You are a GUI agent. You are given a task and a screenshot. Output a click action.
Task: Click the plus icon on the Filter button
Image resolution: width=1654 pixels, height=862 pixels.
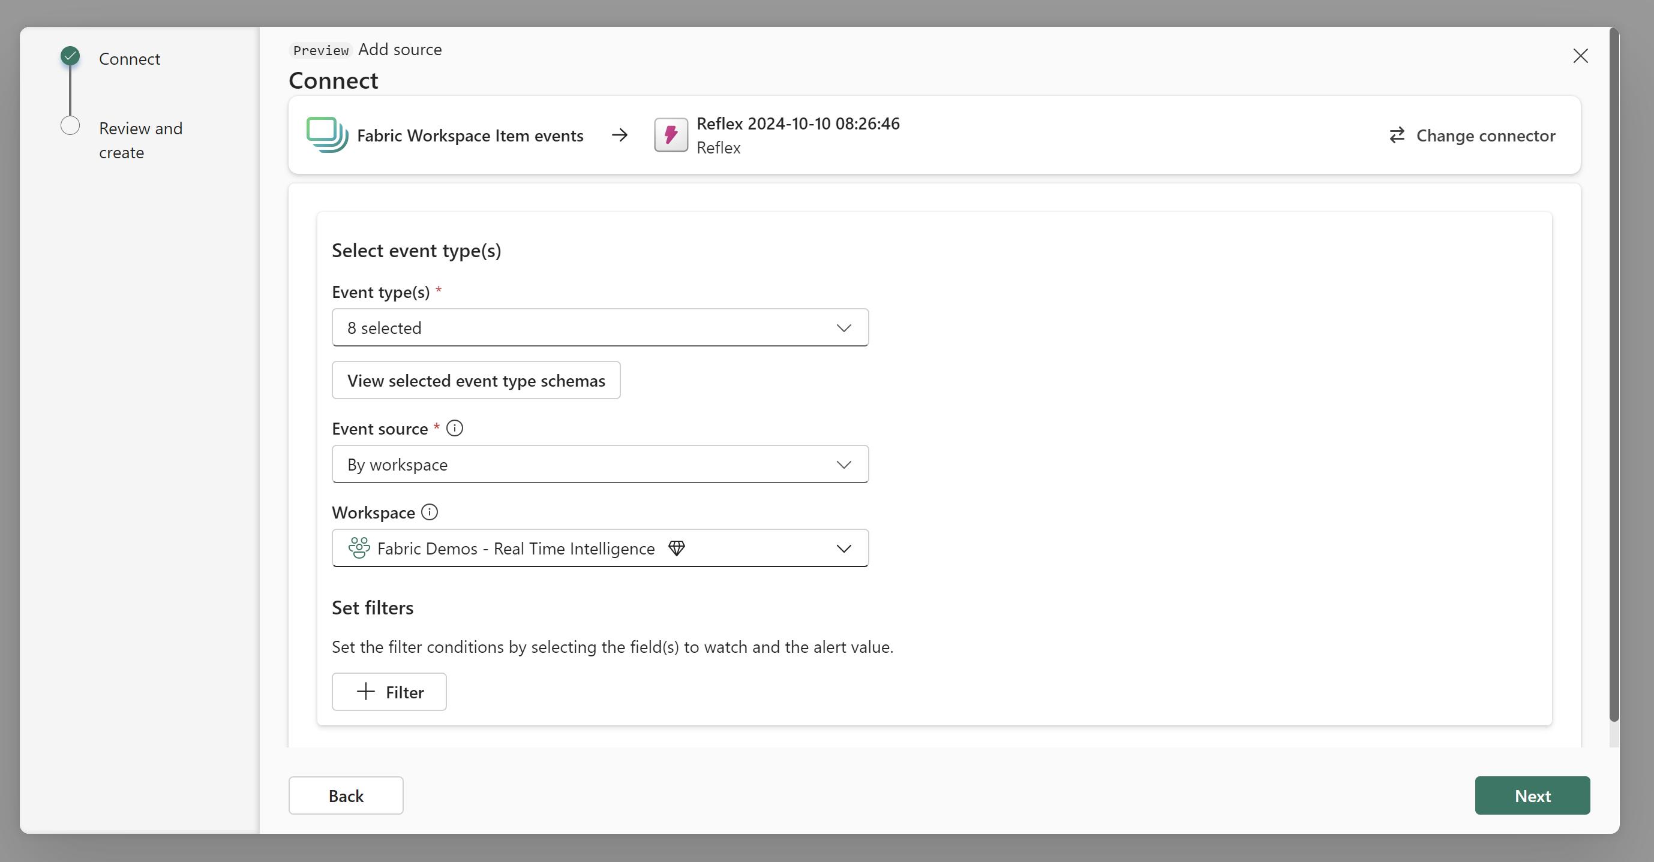[x=365, y=691]
